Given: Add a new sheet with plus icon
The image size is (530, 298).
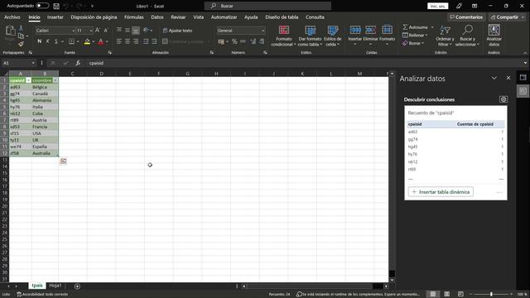Looking at the screenshot, I should pos(77,286).
